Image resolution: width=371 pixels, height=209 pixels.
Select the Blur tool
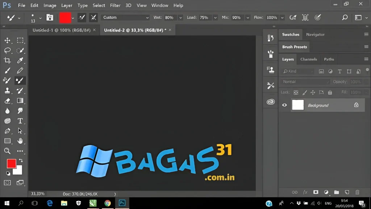click(7, 111)
